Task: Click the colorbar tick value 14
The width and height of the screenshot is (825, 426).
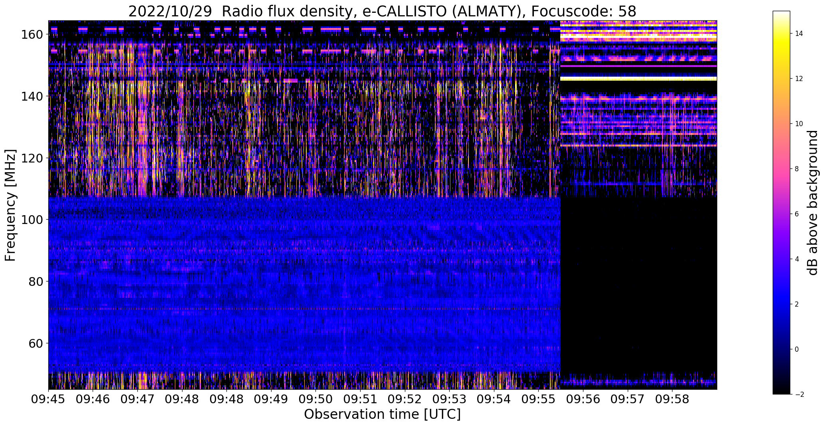Action: point(799,34)
